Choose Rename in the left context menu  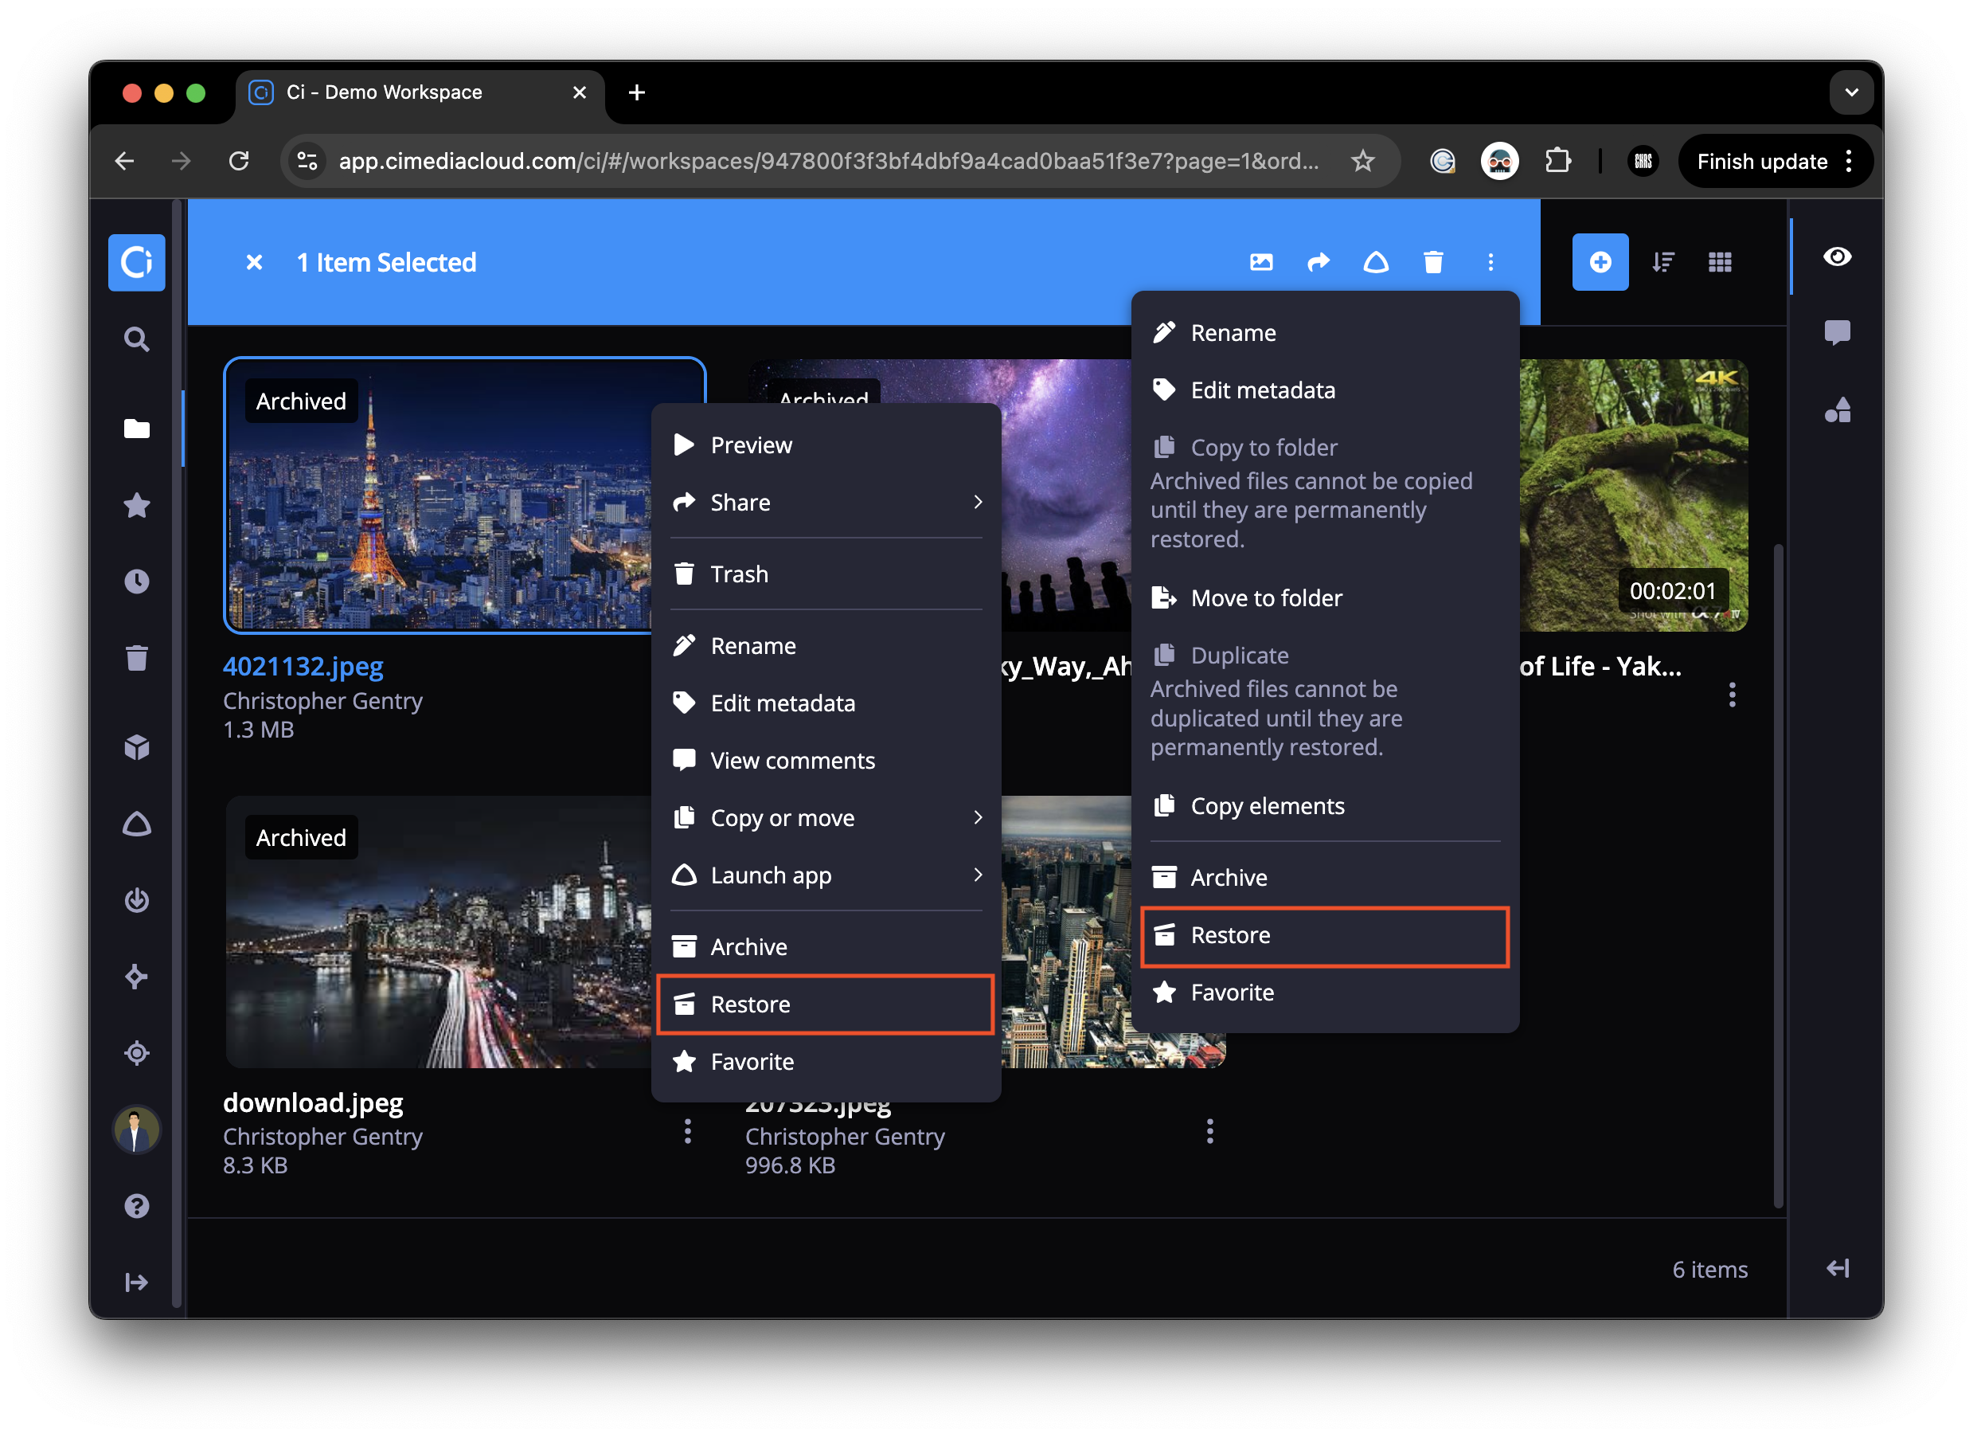(826, 646)
